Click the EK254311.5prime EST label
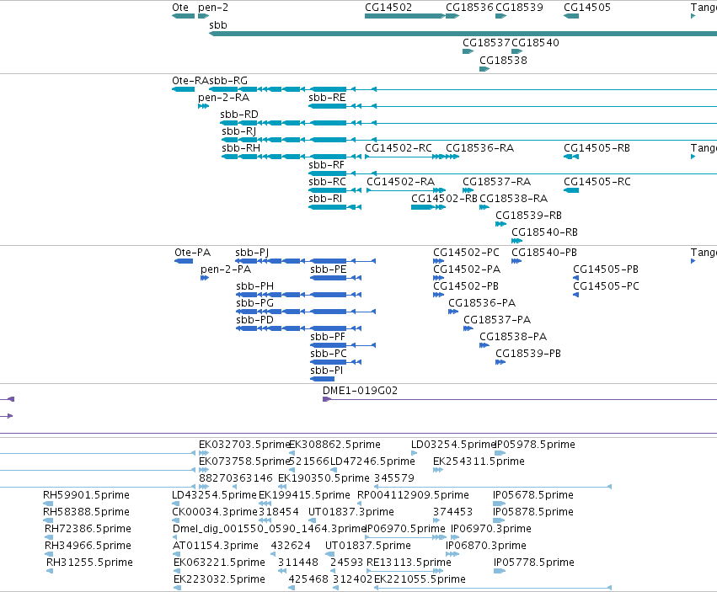The image size is (717, 592). [479, 461]
